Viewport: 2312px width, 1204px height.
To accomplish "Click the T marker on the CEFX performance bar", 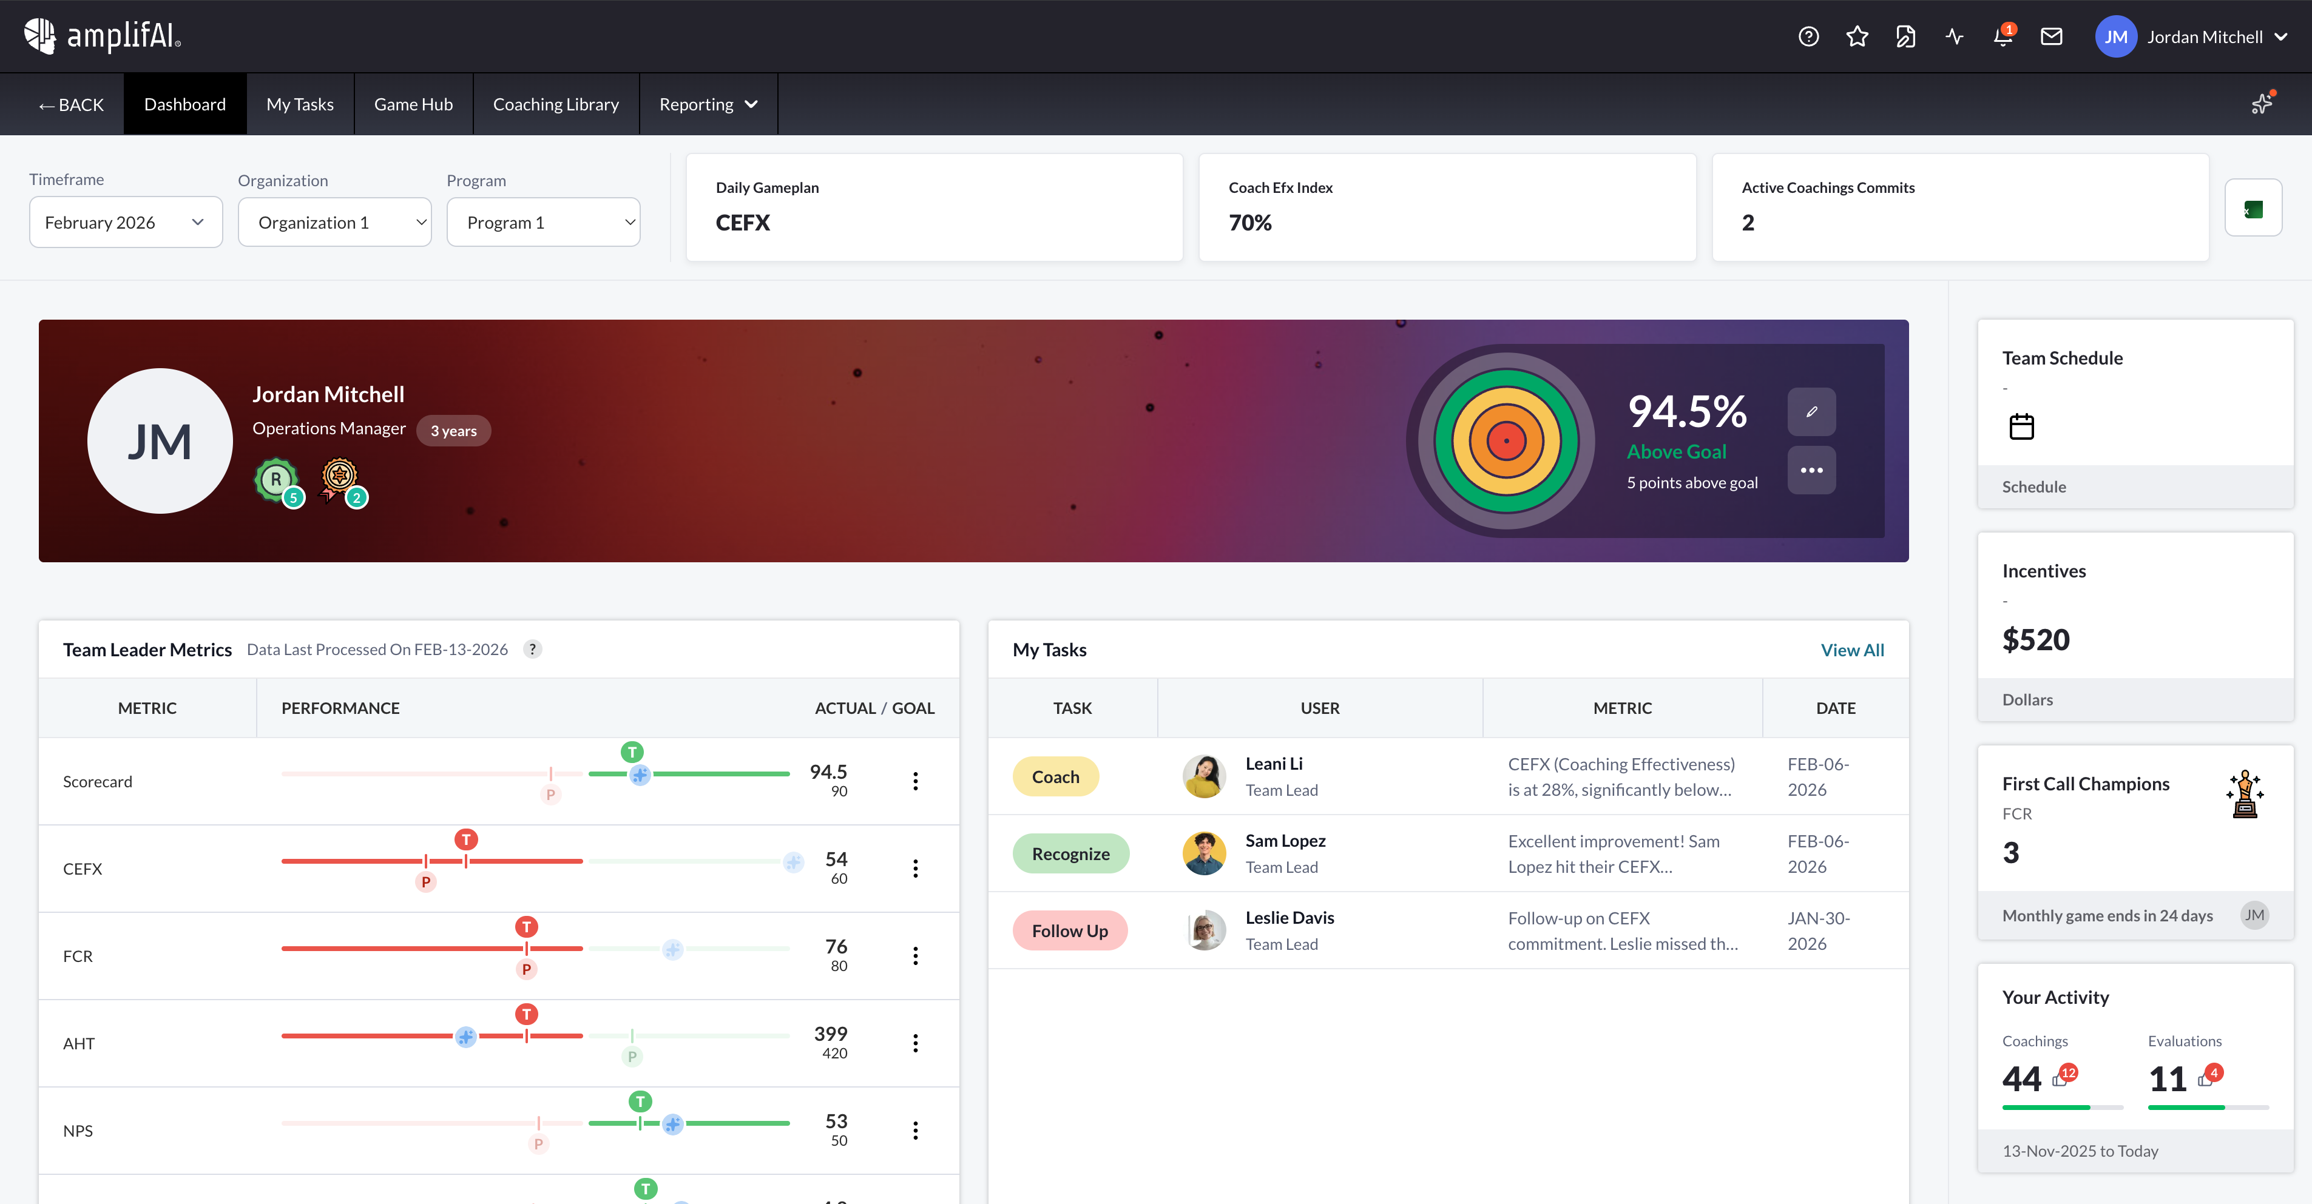I will [466, 839].
